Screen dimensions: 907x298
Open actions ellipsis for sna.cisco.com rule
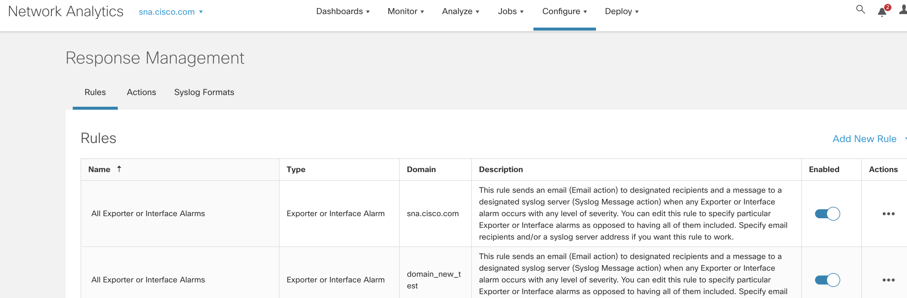[888, 214]
